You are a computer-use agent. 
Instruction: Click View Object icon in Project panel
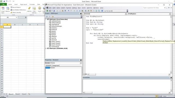(x=49, y=17)
